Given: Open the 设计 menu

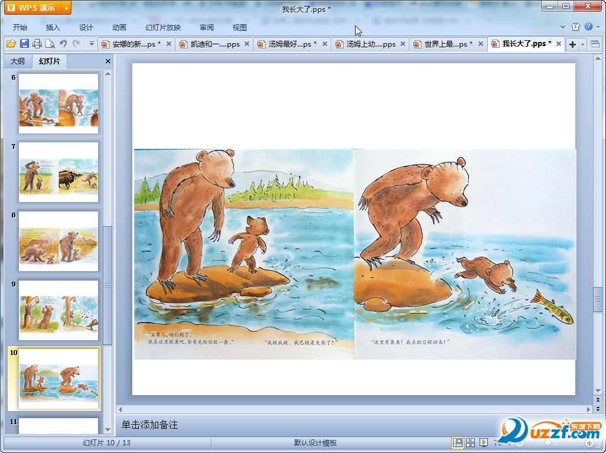Looking at the screenshot, I should (86, 27).
